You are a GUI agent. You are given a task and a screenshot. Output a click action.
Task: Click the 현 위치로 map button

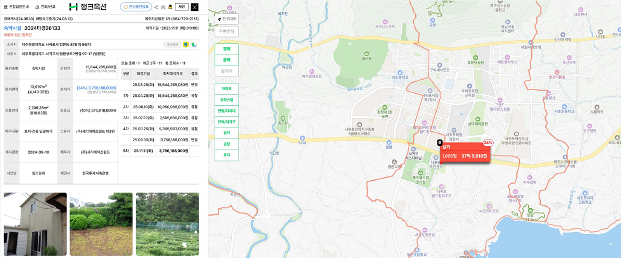pyautogui.click(x=227, y=19)
